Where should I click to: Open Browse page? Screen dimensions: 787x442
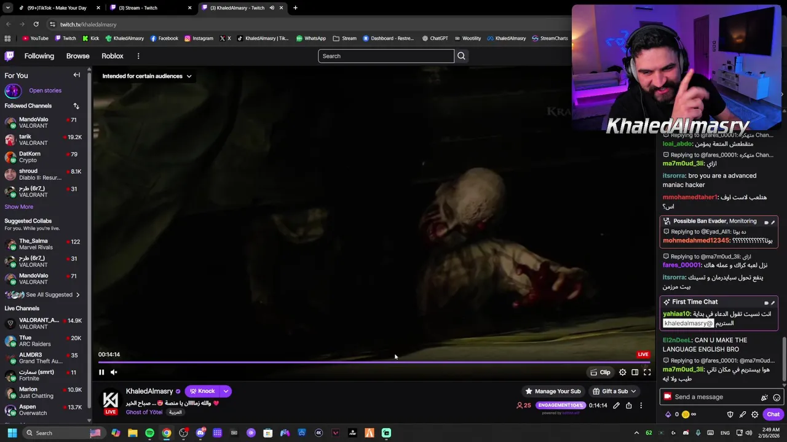pyautogui.click(x=78, y=56)
